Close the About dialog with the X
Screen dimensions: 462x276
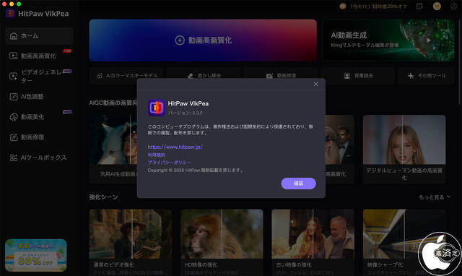pyautogui.click(x=316, y=84)
